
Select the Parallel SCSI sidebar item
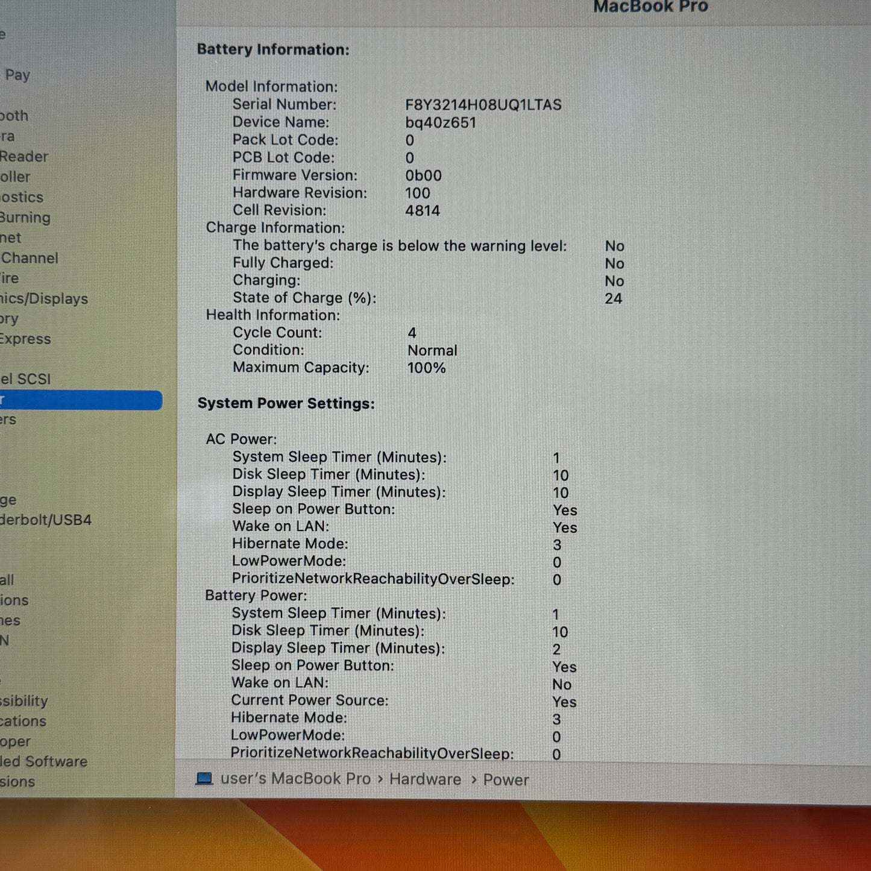click(25, 379)
